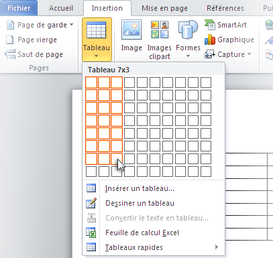Open the Tableaux rapides submenu

(154, 247)
